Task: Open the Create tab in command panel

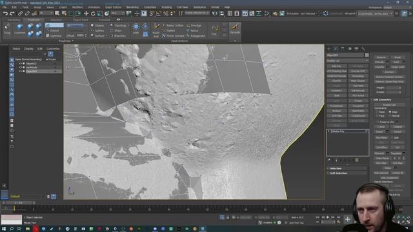Action: click(328, 49)
